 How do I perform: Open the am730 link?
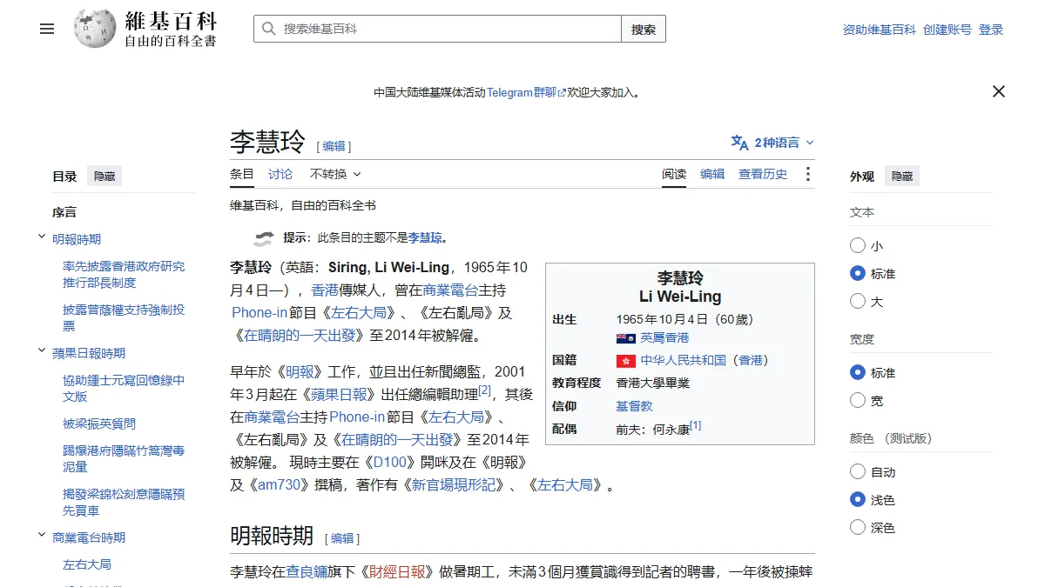point(279,484)
